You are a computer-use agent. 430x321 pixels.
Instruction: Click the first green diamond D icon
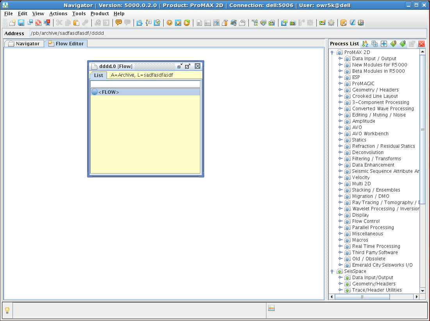[x=393, y=44]
